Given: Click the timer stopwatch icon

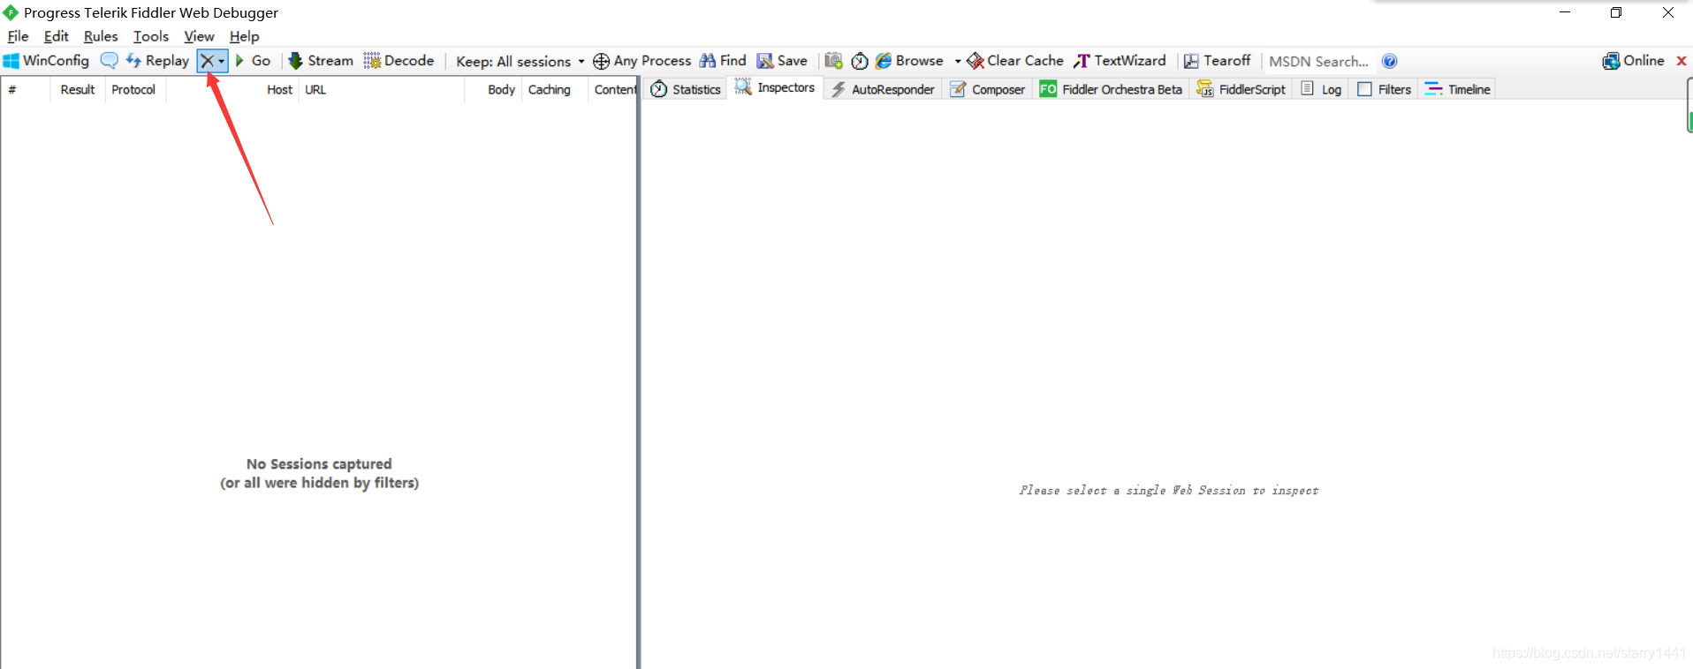Looking at the screenshot, I should [860, 61].
